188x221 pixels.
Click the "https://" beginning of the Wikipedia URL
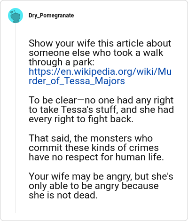tap(45, 71)
